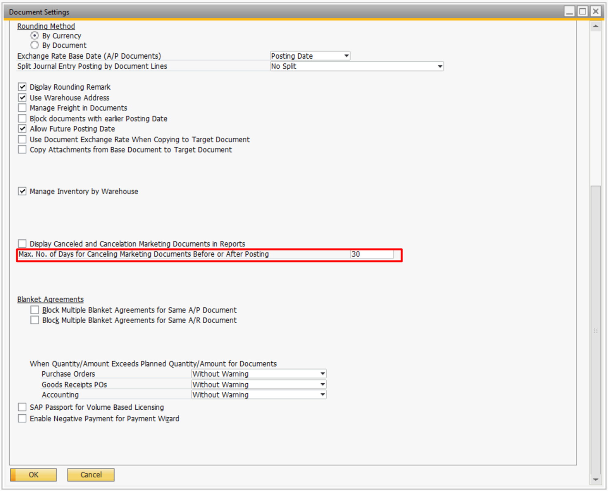Open Exchange Rate Base Date dropdown

(x=346, y=56)
